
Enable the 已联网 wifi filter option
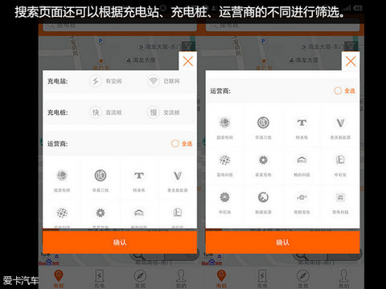tap(163, 81)
